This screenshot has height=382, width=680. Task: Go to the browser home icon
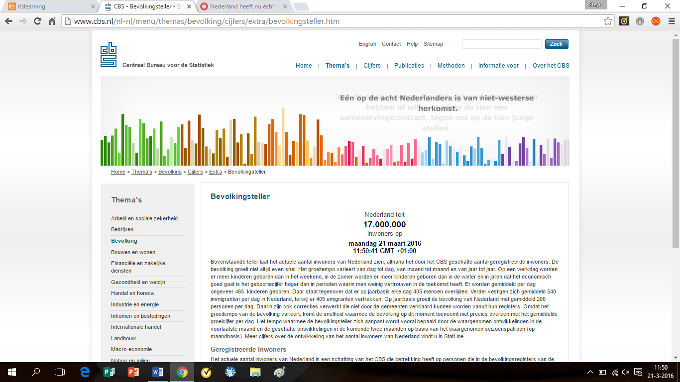(x=52, y=21)
